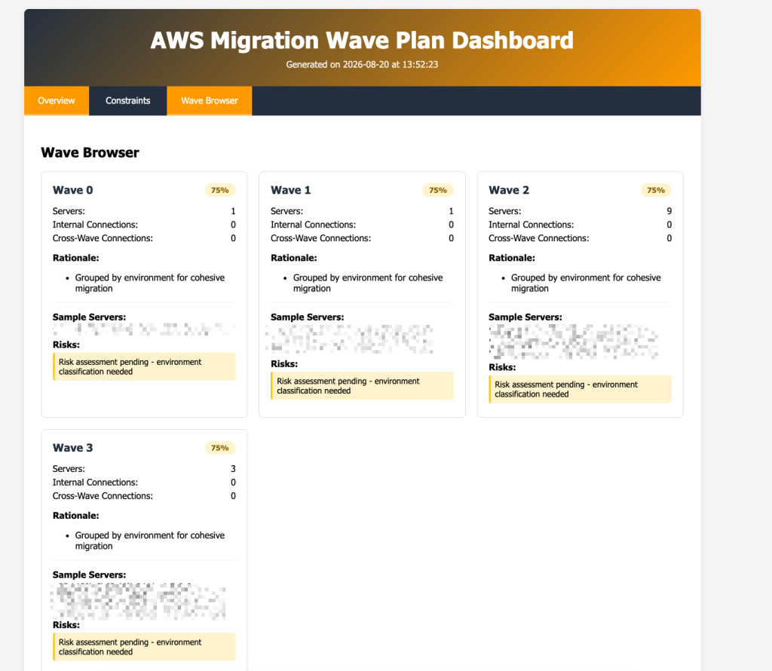Click Wave 1 risk assessment pending notice

(363, 386)
